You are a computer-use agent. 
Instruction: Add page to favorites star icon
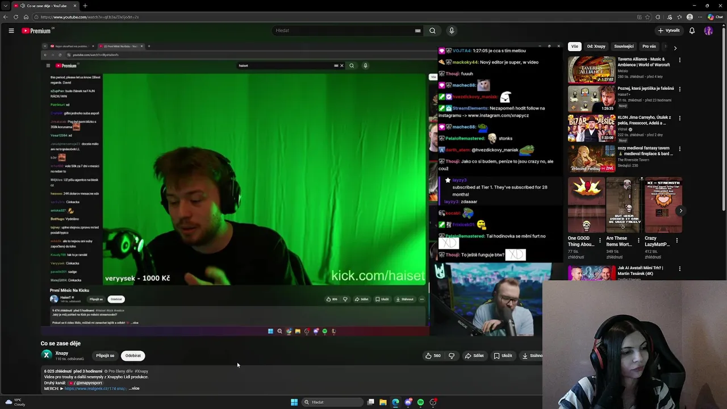649,17
